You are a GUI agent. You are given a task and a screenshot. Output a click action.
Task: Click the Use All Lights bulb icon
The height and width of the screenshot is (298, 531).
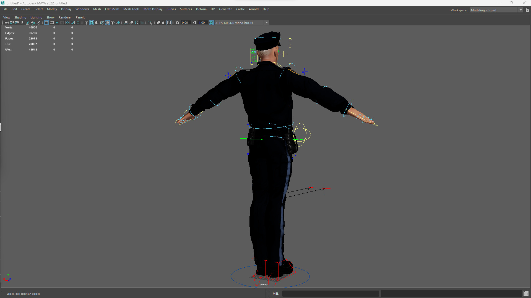(x=113, y=23)
